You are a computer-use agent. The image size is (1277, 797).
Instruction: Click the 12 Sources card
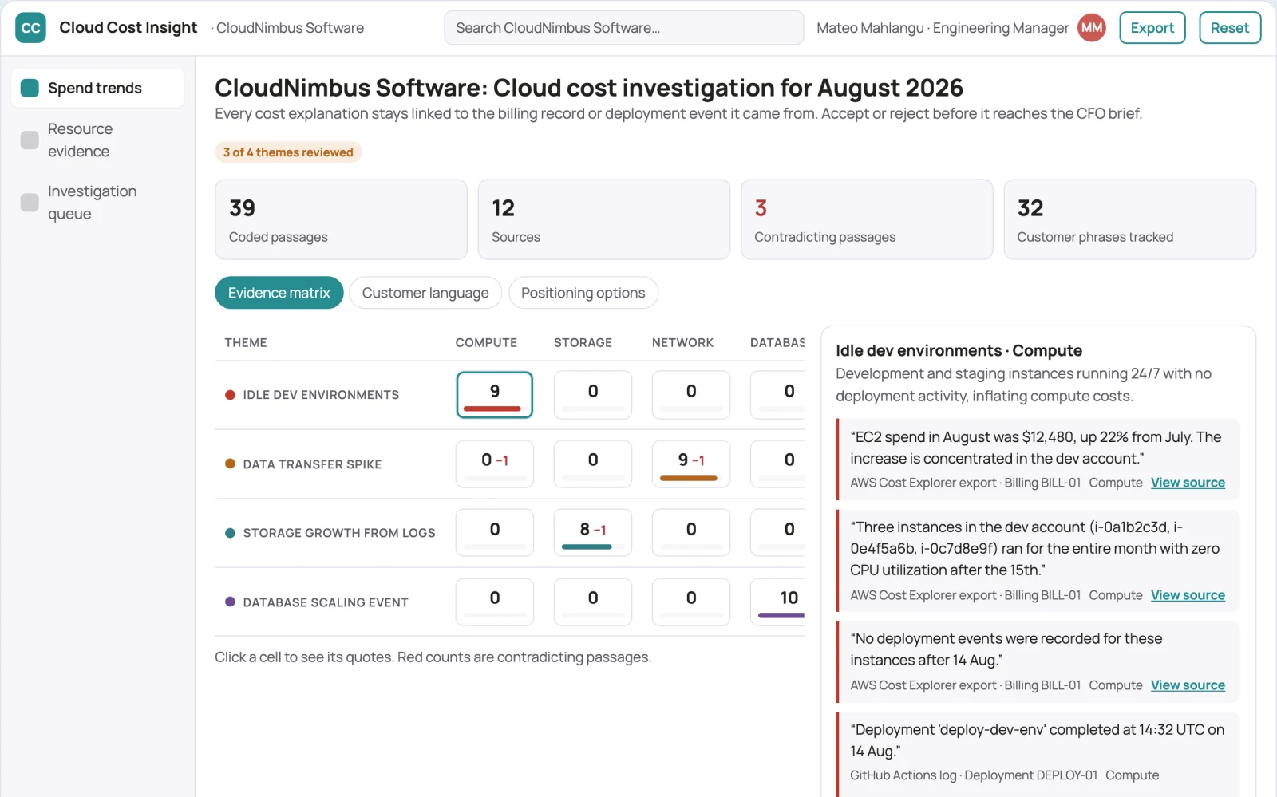(x=603, y=219)
